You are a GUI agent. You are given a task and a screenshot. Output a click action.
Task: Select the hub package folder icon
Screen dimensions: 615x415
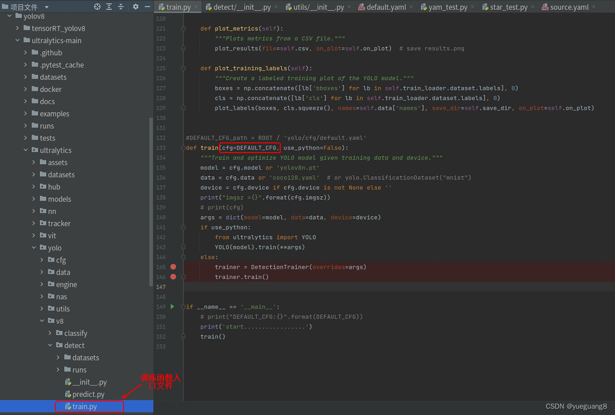[x=43, y=187]
